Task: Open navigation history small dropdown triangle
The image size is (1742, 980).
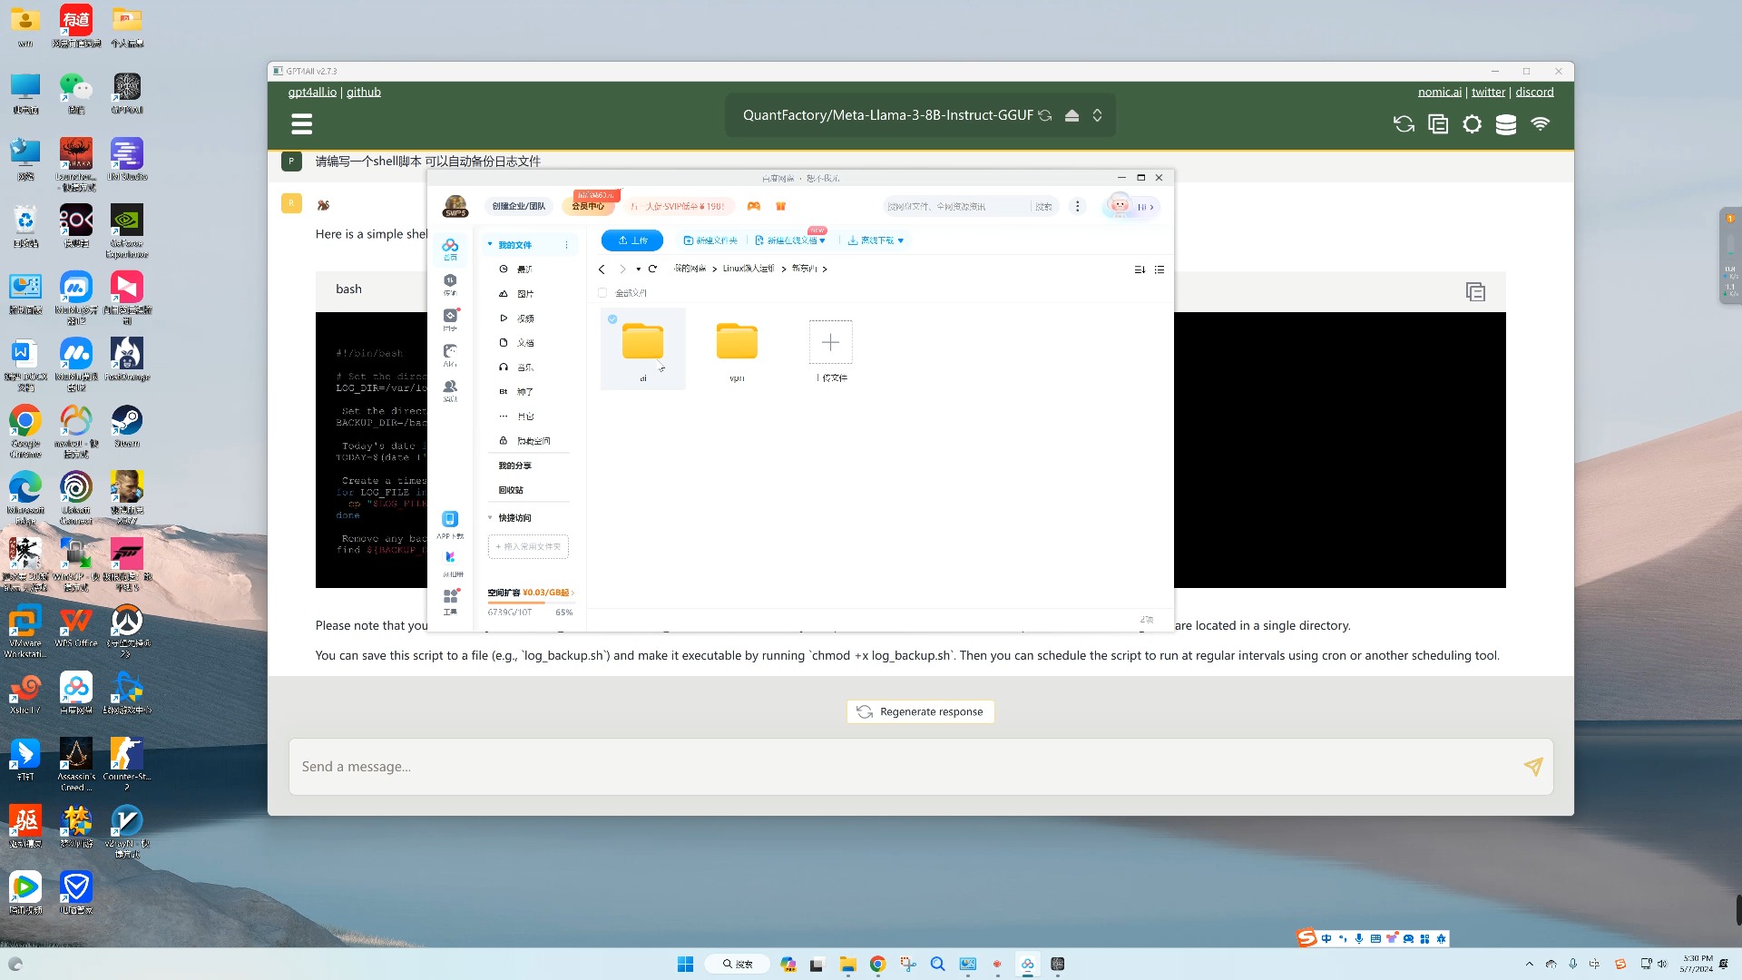Action: pyautogui.click(x=638, y=269)
